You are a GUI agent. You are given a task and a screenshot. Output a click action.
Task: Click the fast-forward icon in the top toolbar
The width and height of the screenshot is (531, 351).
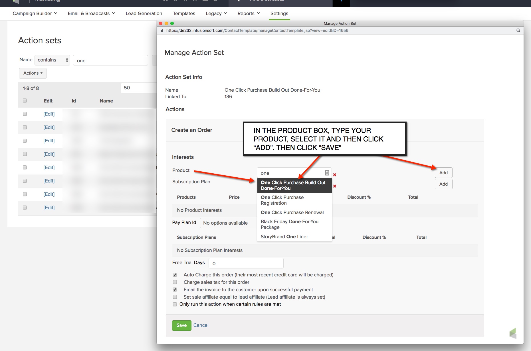(x=195, y=1)
